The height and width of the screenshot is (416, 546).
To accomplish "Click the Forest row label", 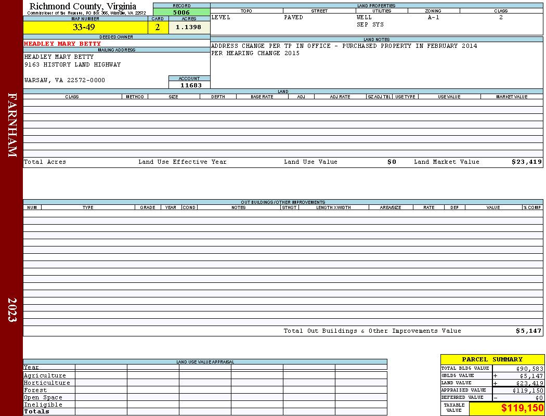I will tap(35, 390).
